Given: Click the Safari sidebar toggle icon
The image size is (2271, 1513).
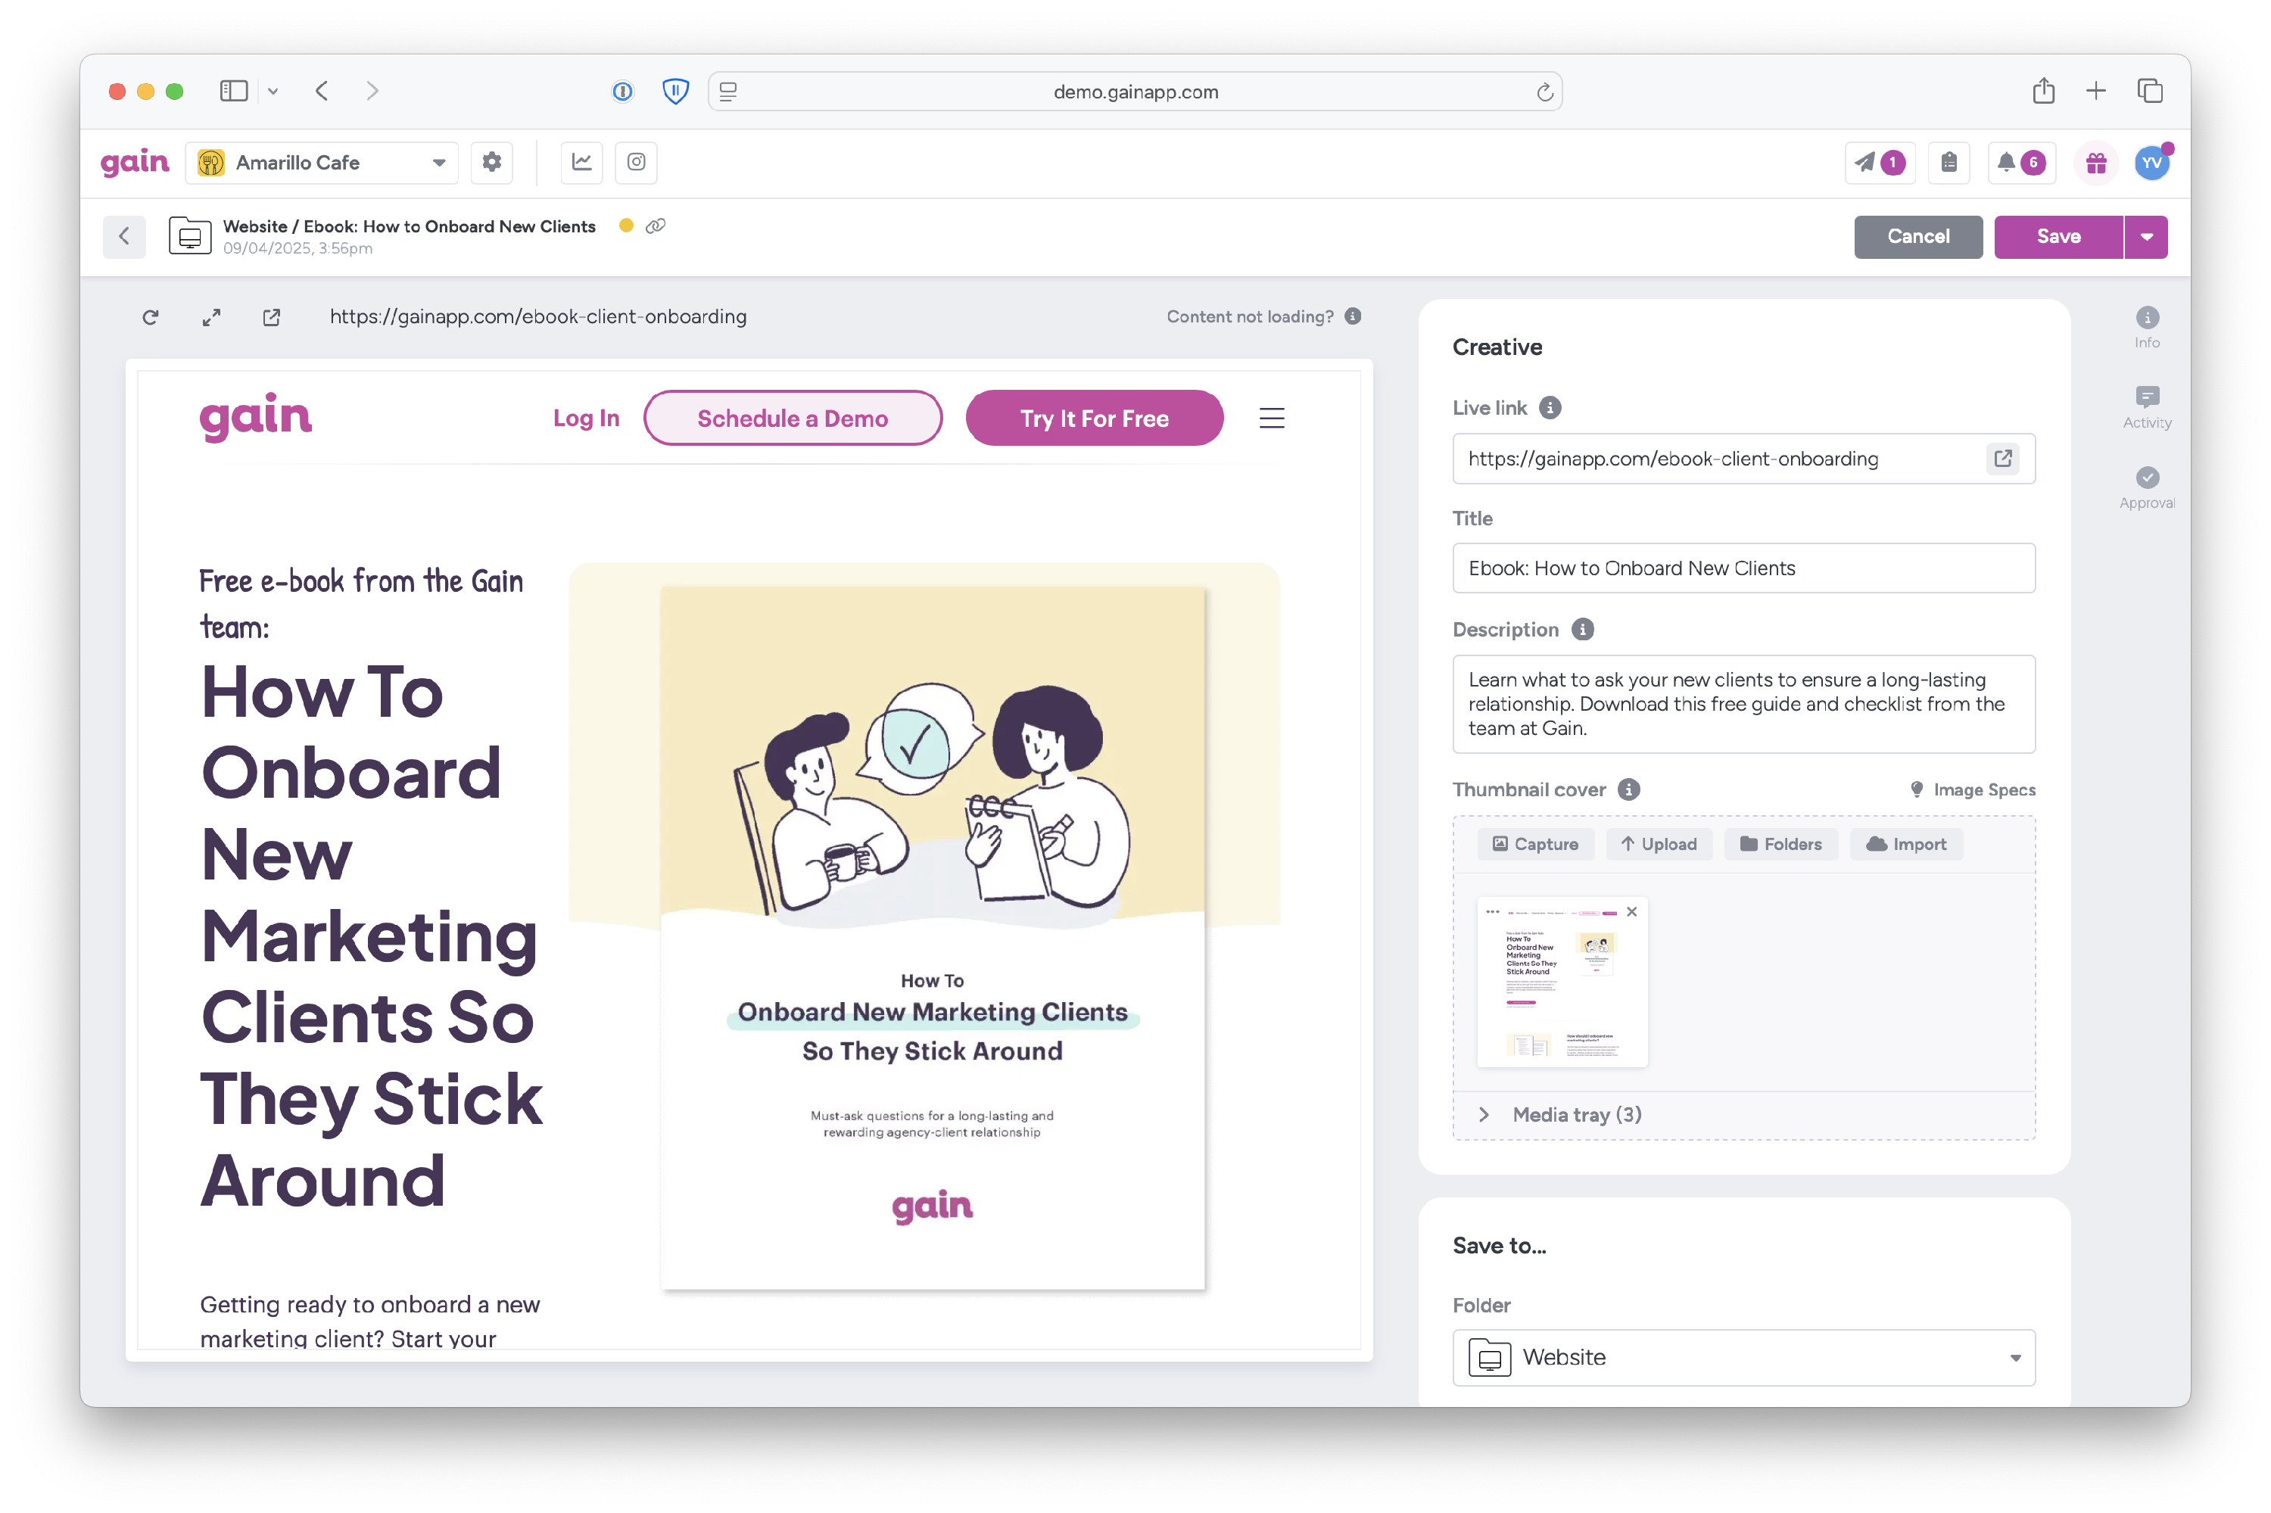Looking at the screenshot, I should [x=234, y=91].
